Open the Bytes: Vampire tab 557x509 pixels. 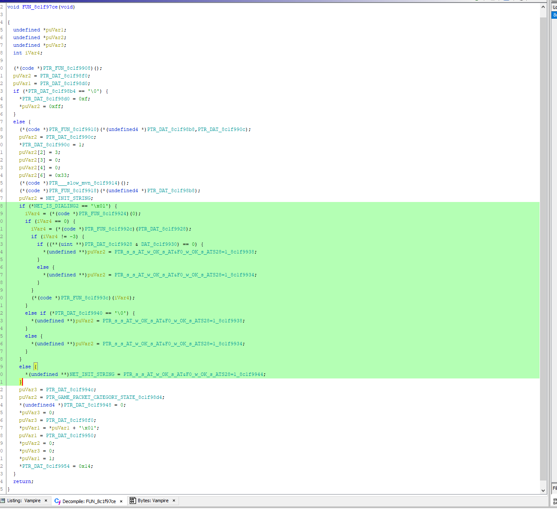[153, 500]
